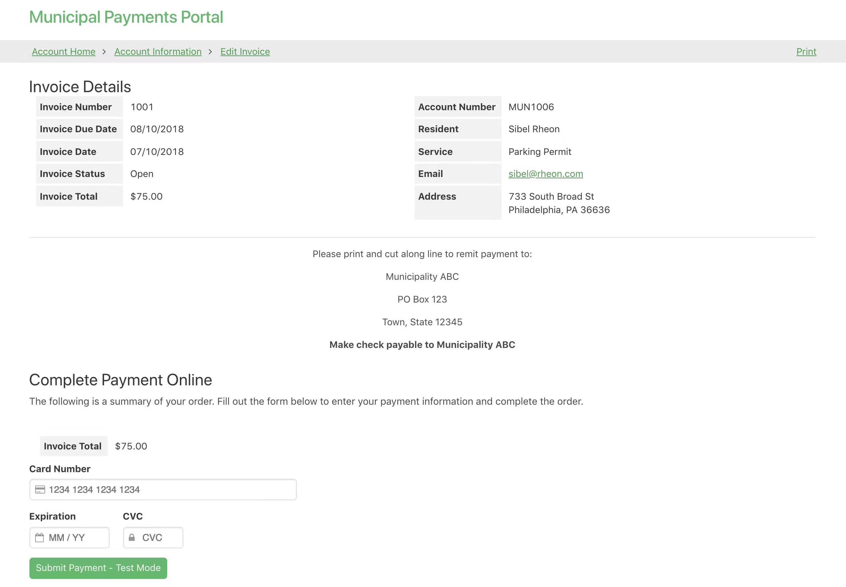
Task: Click the Make check payable bold text
Action: pyautogui.click(x=422, y=345)
